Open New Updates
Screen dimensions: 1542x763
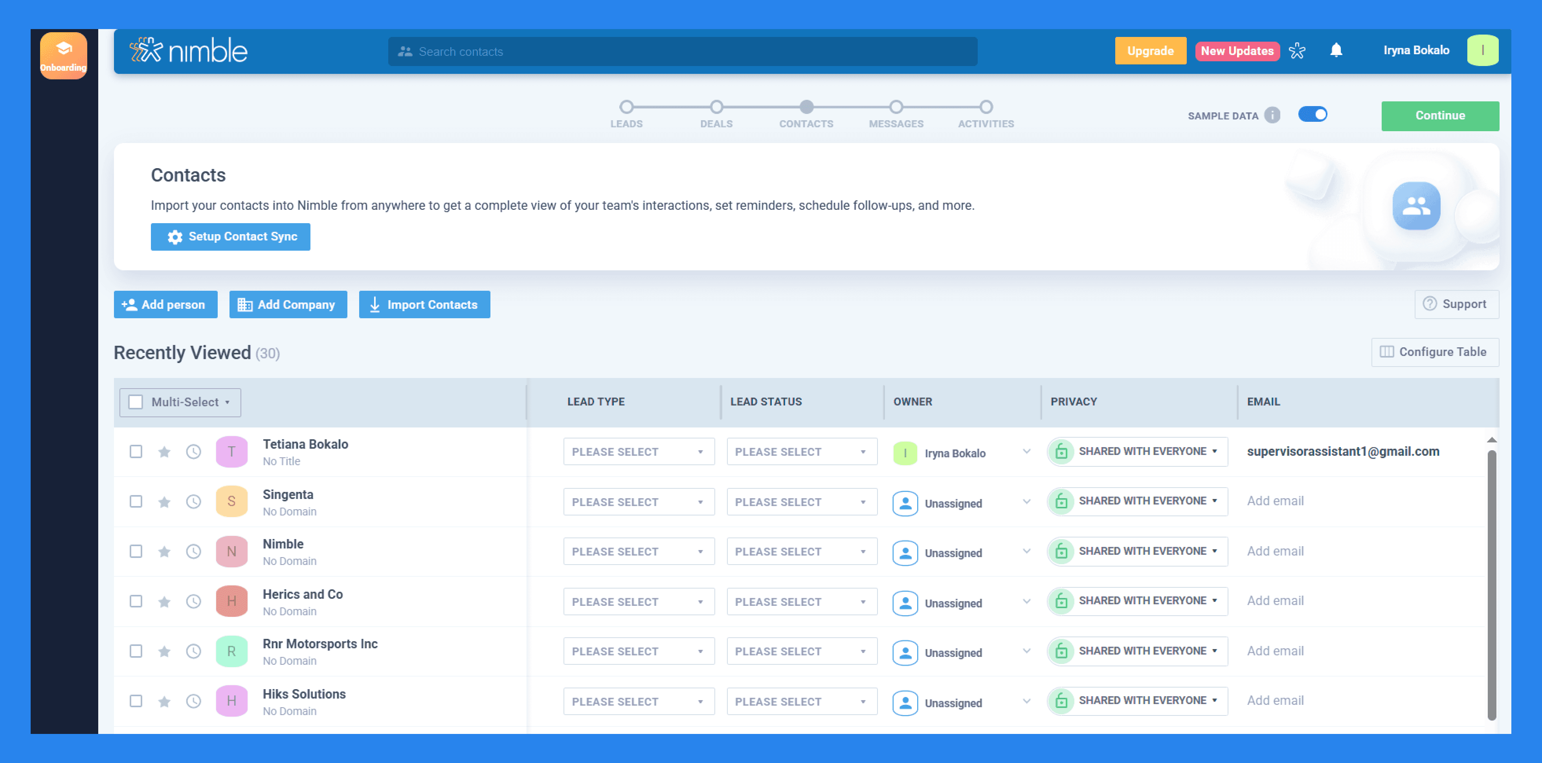(x=1237, y=51)
